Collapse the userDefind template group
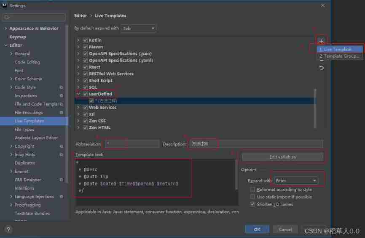 coord(78,94)
